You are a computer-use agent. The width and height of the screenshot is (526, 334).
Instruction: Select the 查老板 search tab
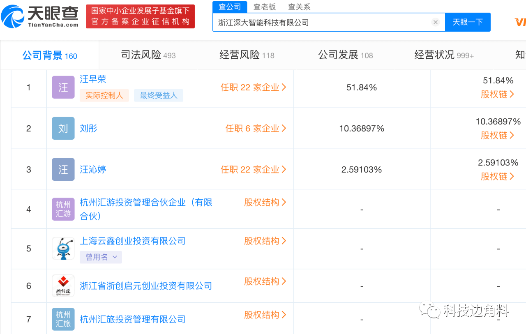click(x=265, y=7)
